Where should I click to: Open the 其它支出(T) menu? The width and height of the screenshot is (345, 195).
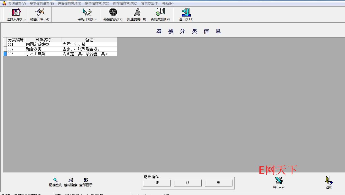click(x=150, y=4)
